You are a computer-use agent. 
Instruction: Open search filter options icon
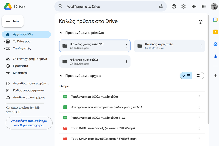(x=161, y=6)
